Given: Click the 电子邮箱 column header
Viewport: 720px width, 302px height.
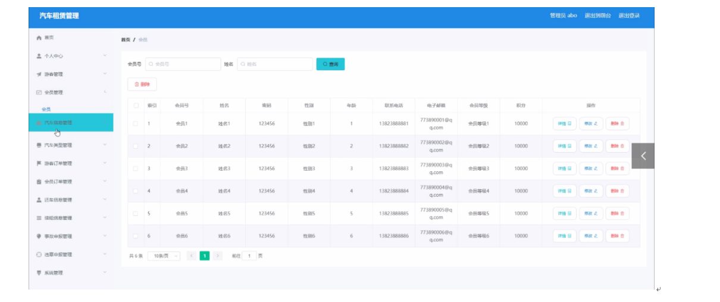Looking at the screenshot, I should click(436, 105).
